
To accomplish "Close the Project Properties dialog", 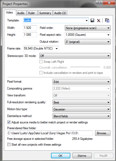I will [x=109, y=3].
